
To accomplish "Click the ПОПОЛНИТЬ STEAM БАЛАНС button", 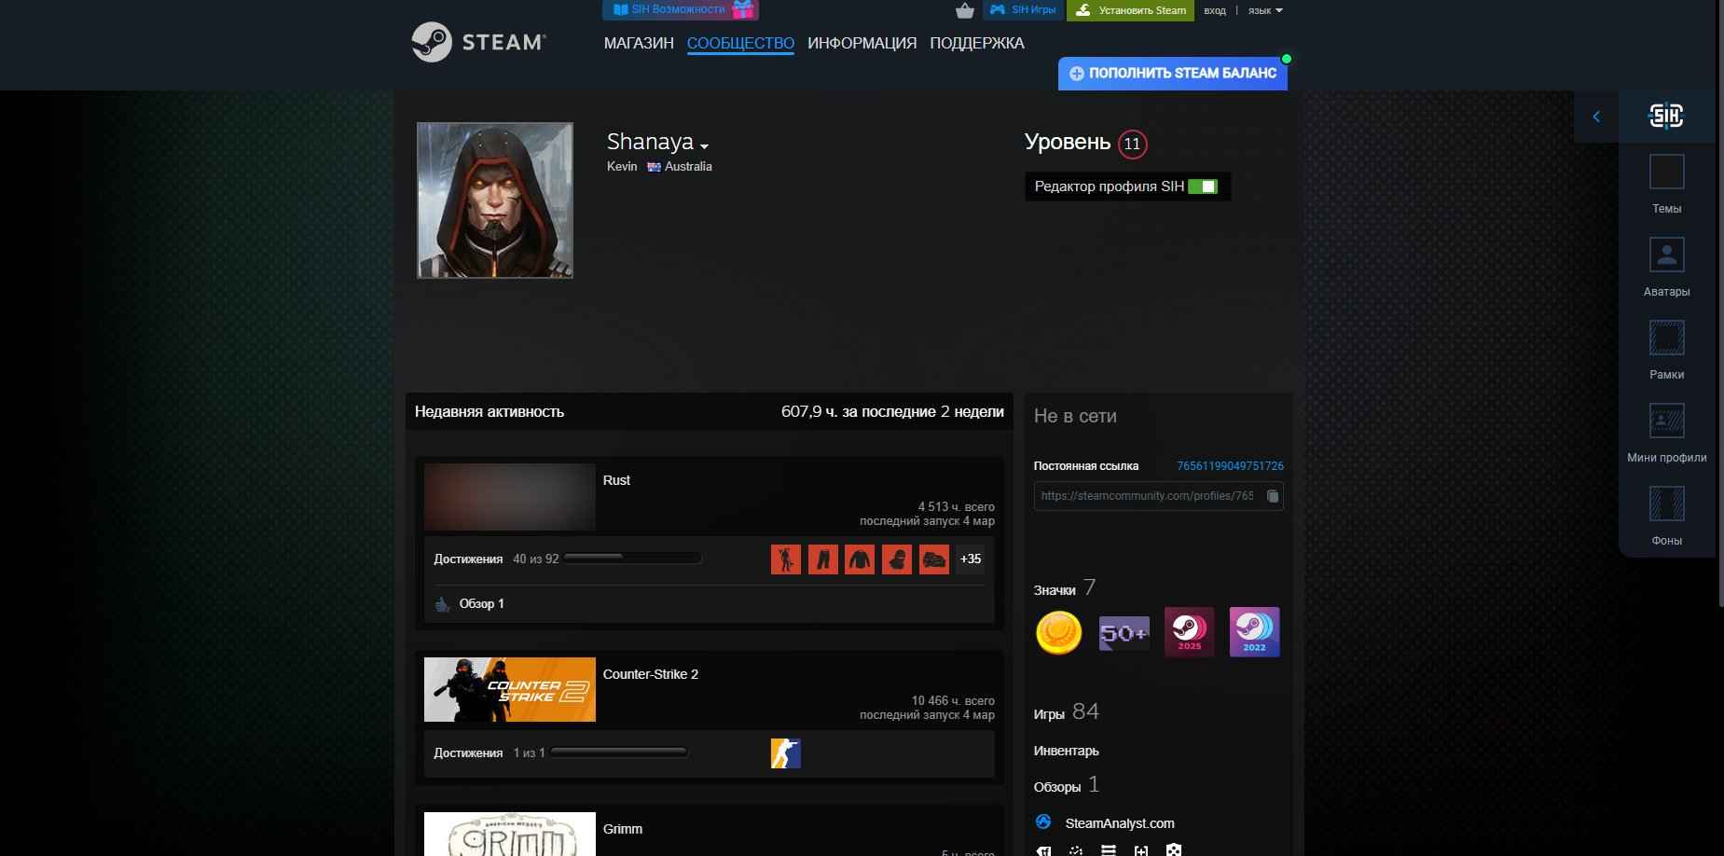I will coord(1173,73).
